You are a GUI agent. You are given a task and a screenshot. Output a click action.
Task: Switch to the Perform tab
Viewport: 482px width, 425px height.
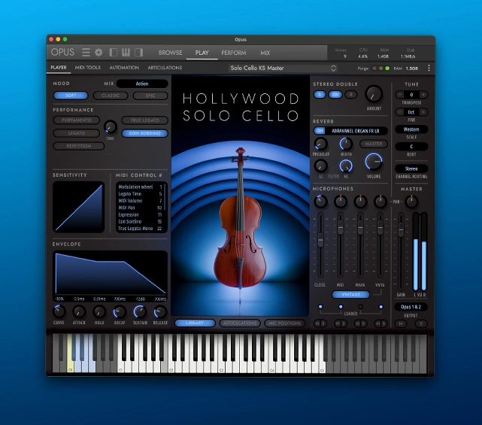click(234, 53)
